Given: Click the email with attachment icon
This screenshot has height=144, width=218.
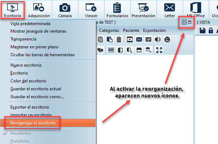Looking at the screenshot, I should 148,39.
